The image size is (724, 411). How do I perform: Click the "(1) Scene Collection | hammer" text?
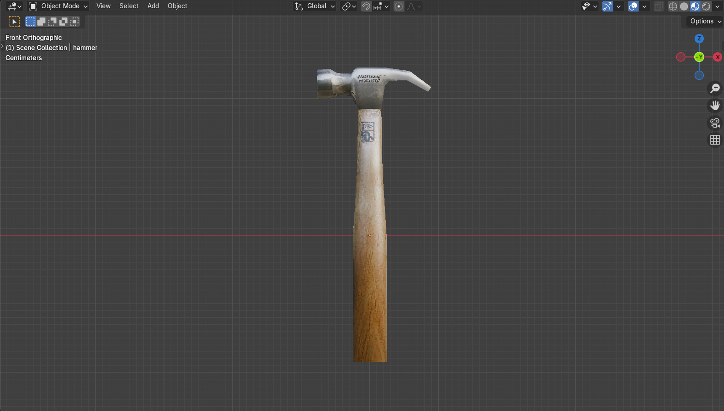click(51, 48)
